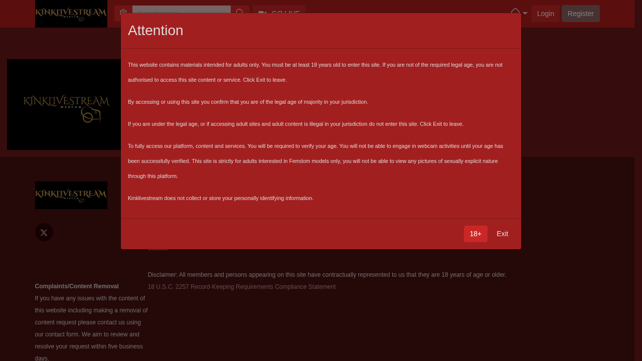Click the Complaints/Content Removal heading

77,286
